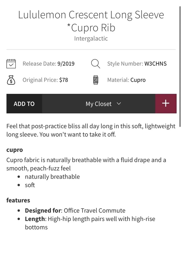Click the vertical scrollbar on the right
Viewport: 182px width, 255px height.
(180, 66)
